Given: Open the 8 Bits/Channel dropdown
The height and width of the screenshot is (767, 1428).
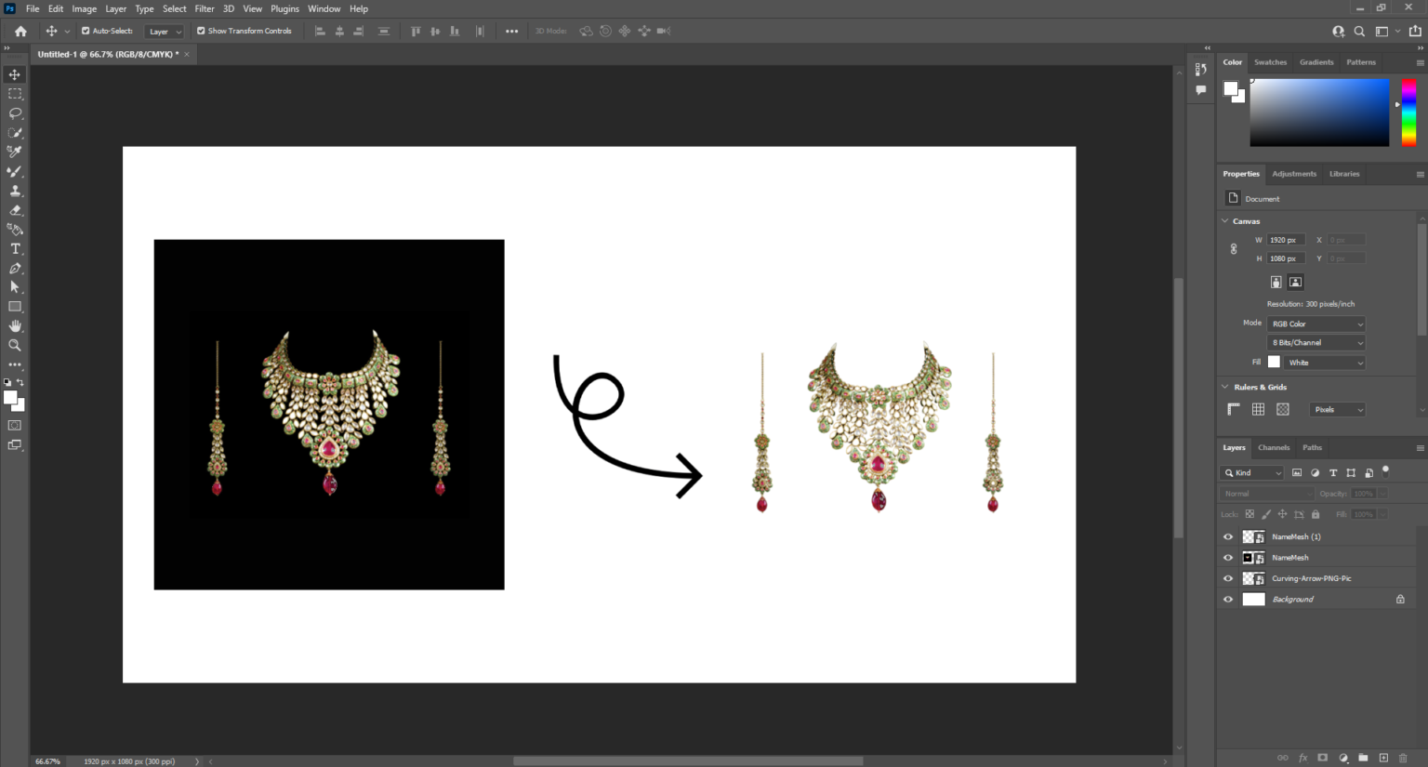Looking at the screenshot, I should 1316,342.
